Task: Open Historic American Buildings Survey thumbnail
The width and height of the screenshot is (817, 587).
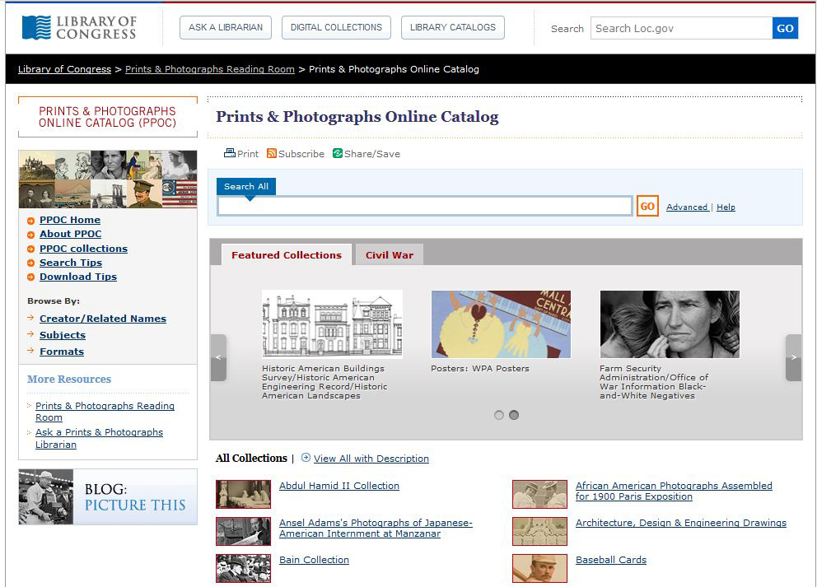Action: pos(332,324)
